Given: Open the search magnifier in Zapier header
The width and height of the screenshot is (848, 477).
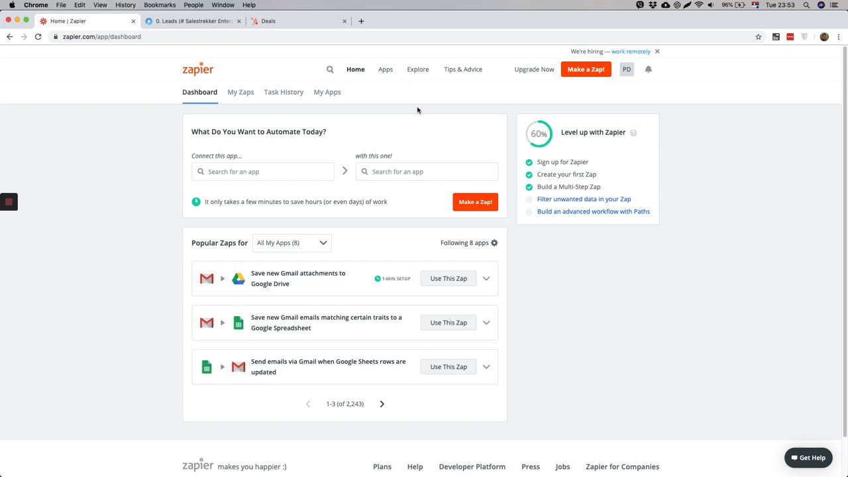Looking at the screenshot, I should [330, 69].
